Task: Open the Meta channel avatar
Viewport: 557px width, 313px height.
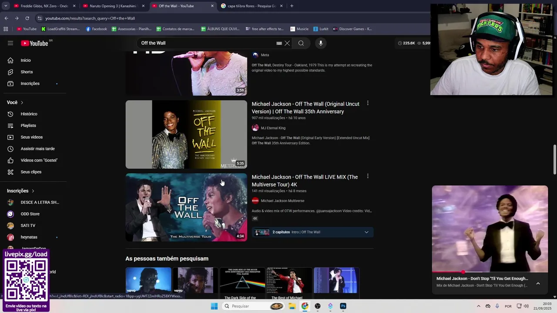Action: (x=255, y=55)
